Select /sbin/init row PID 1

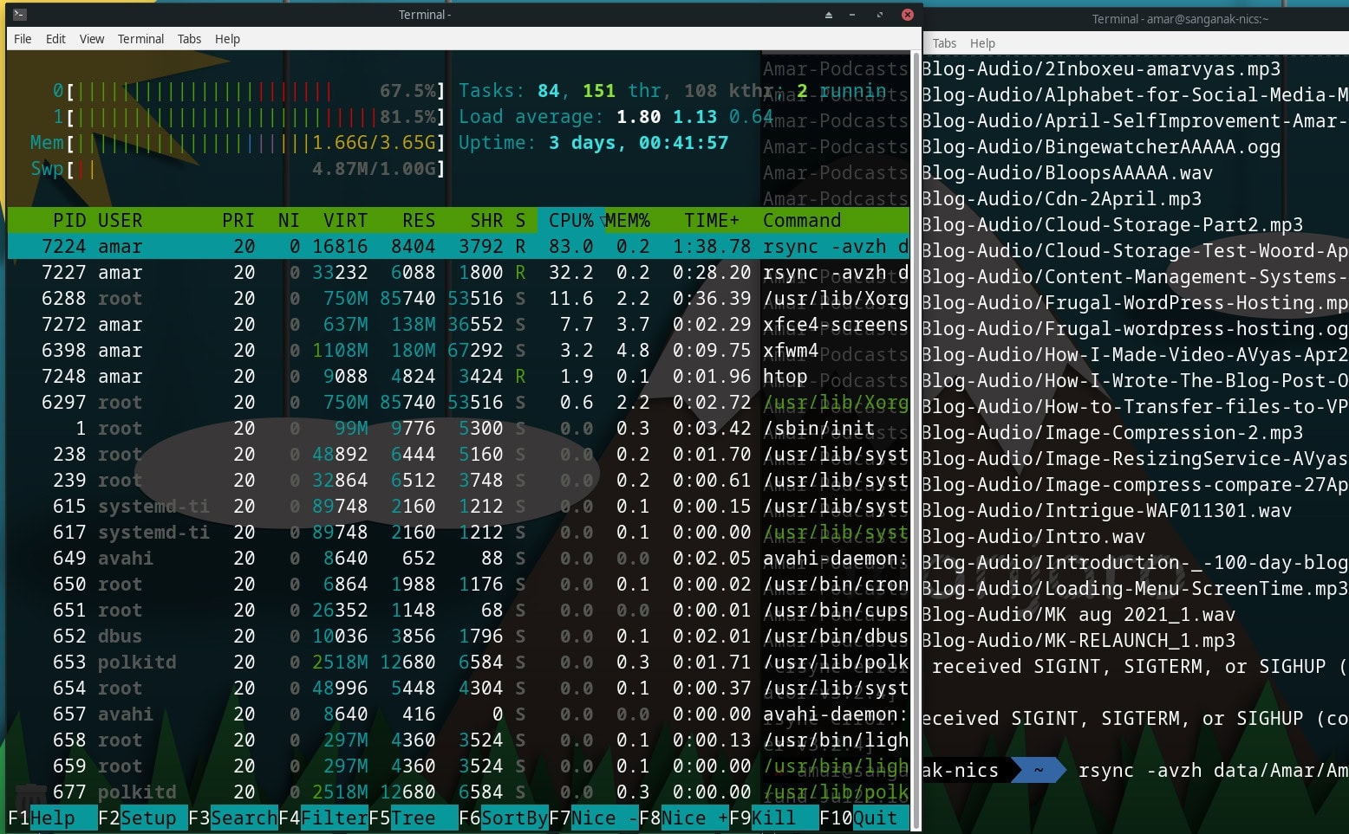click(458, 428)
